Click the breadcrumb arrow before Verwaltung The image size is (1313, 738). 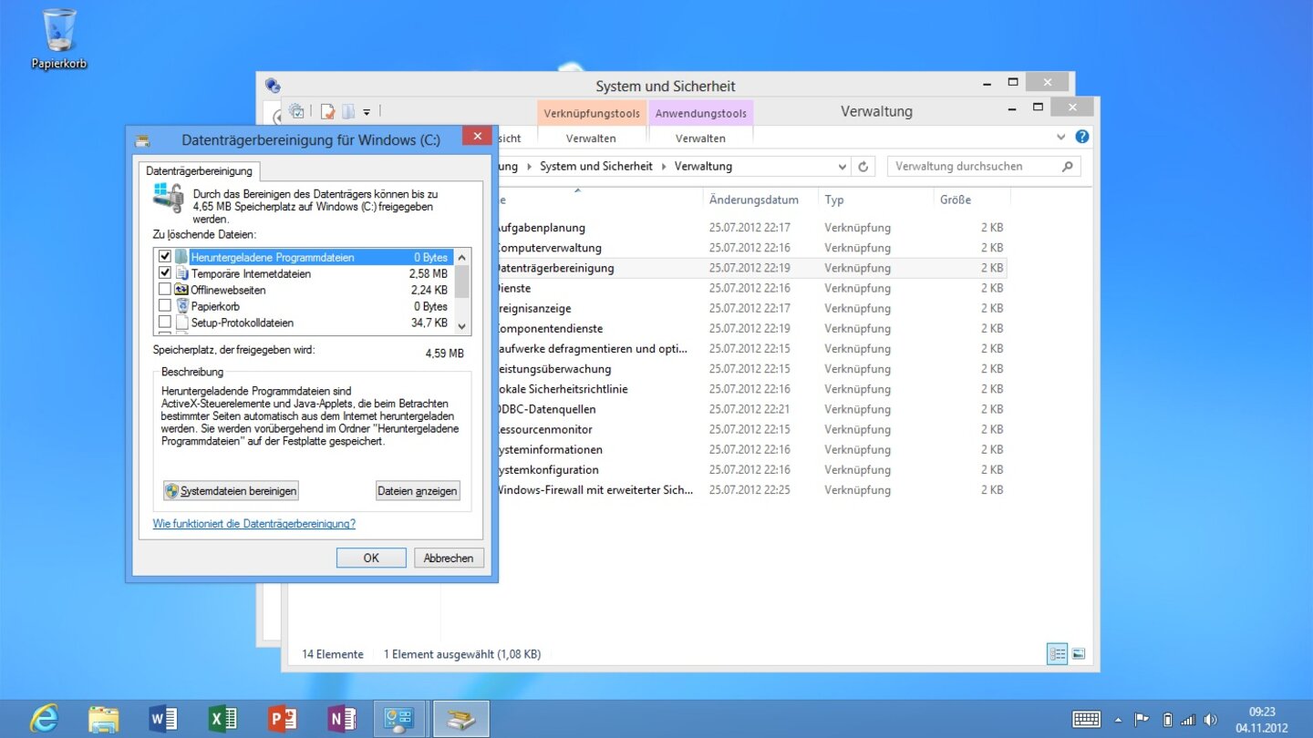(x=664, y=167)
